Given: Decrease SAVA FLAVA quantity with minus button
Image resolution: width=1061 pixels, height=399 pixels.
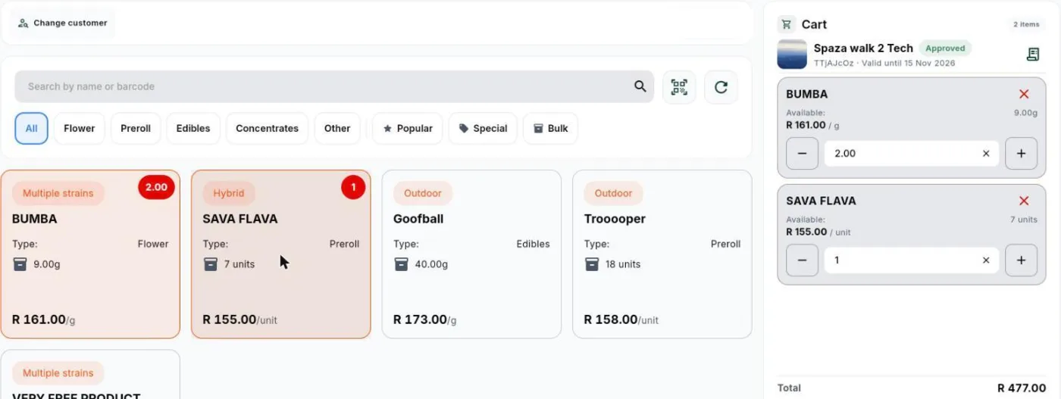Looking at the screenshot, I should (x=802, y=260).
